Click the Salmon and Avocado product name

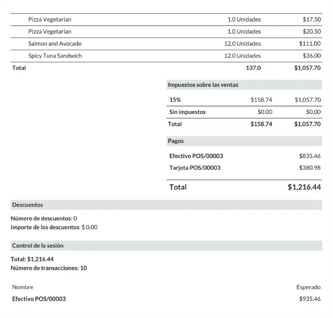tap(55, 43)
